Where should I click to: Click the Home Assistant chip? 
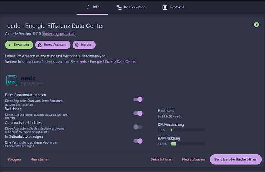(x=53, y=45)
